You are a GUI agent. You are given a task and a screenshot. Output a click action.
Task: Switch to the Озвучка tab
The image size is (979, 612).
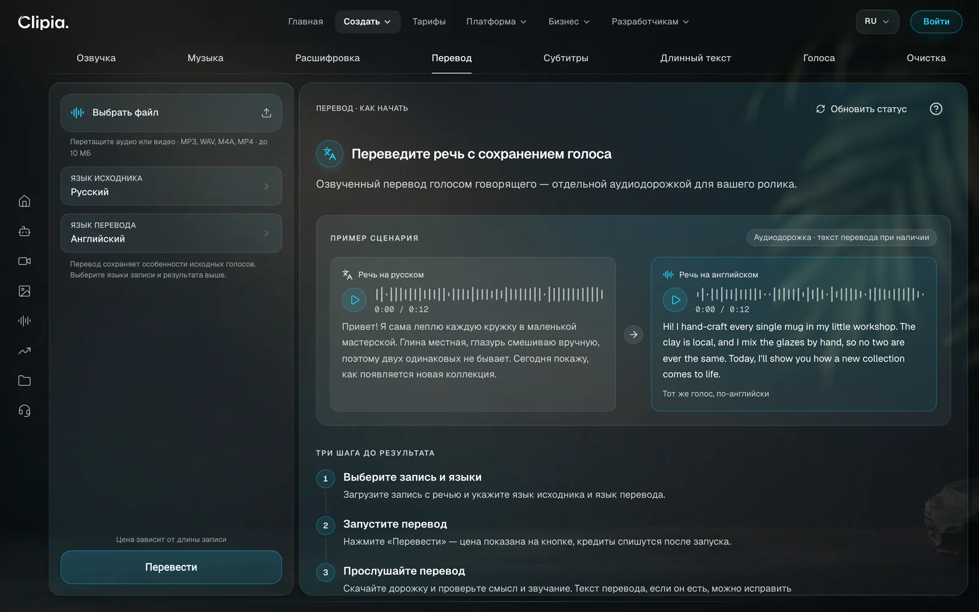(96, 58)
